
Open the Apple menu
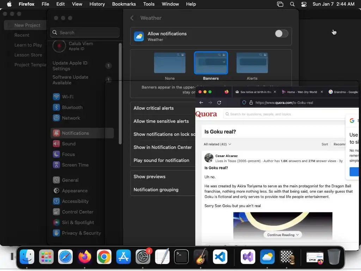[9, 4]
